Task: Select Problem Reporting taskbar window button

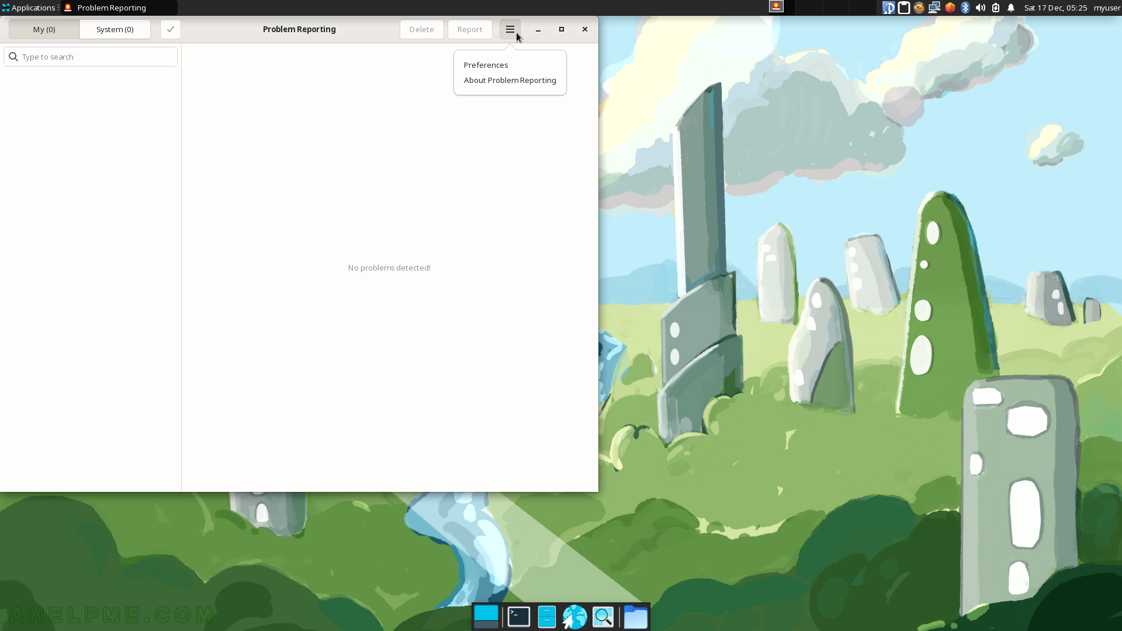Action: pos(119,8)
